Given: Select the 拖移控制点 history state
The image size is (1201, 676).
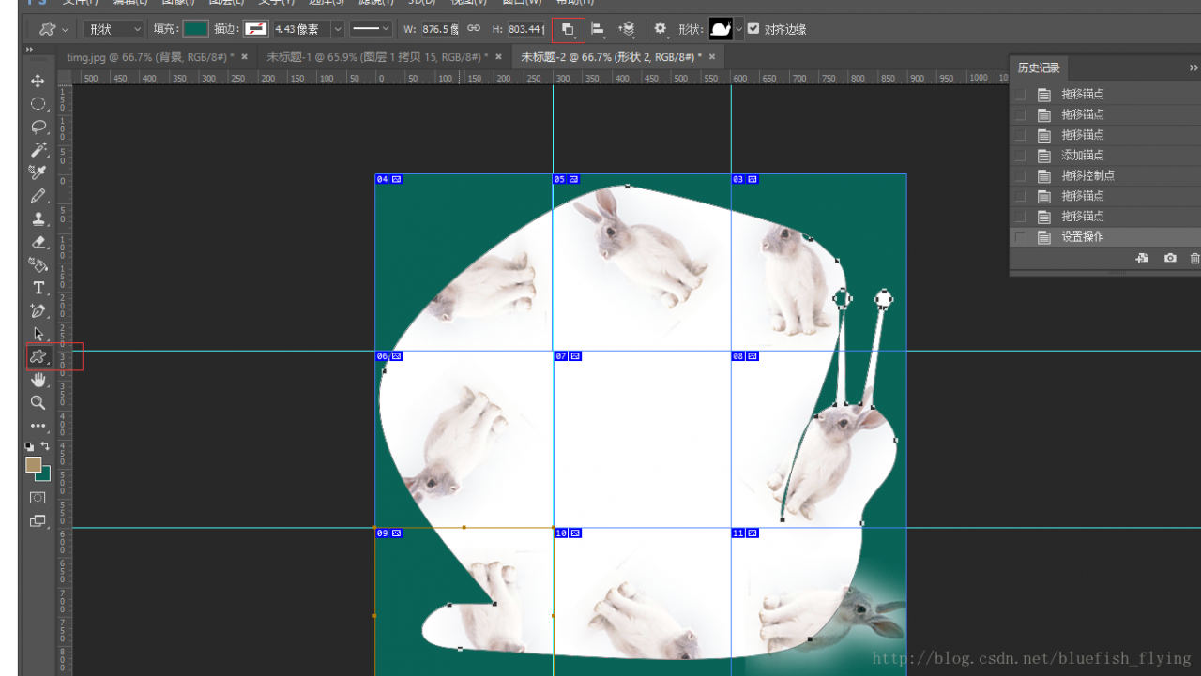Looking at the screenshot, I should pos(1087,175).
